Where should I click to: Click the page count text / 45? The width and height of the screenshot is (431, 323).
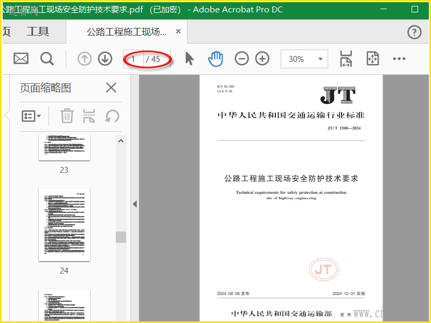[x=153, y=59]
